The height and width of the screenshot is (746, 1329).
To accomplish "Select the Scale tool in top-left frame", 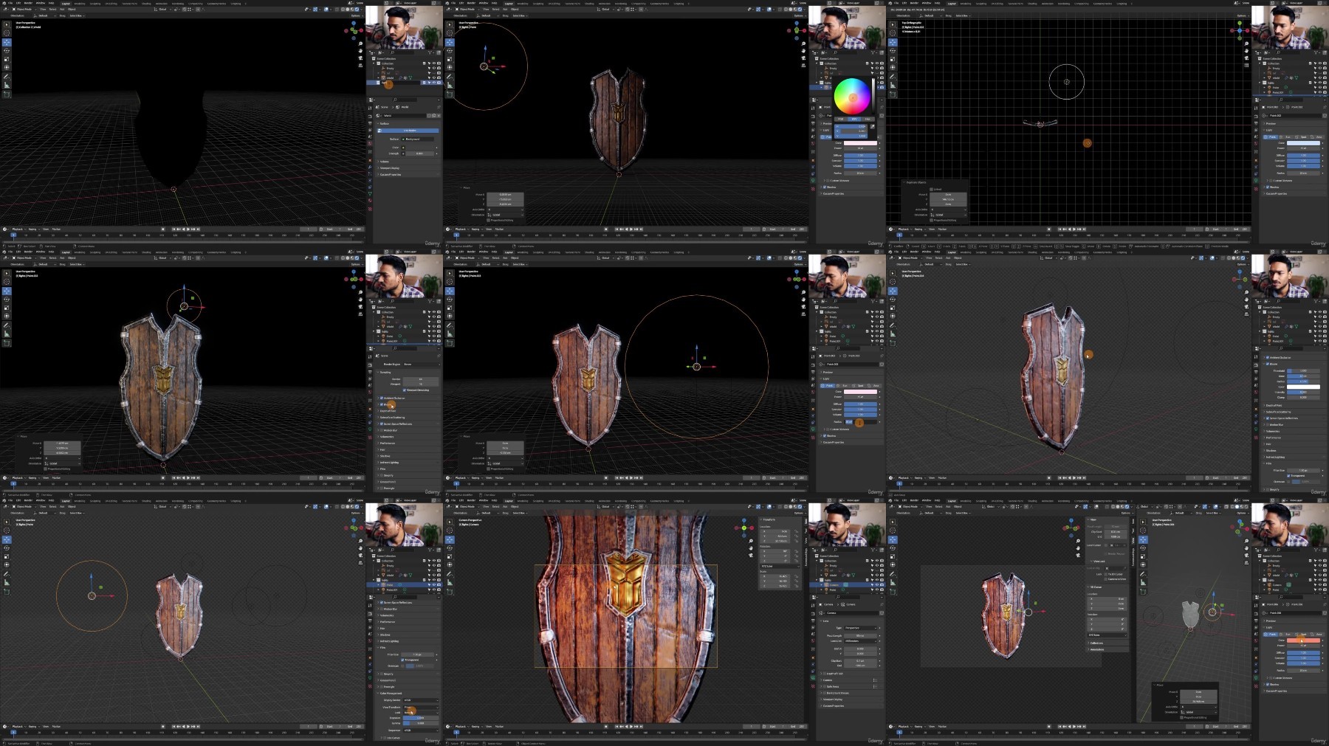I will pos(7,59).
